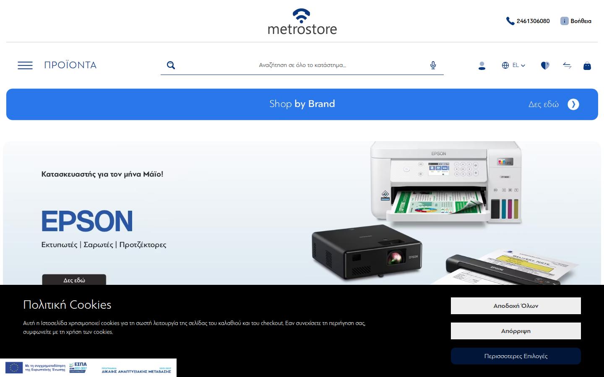The width and height of the screenshot is (604, 377).
Task: Click the ΕΣΠΑ funding banner
Action: 88,368
